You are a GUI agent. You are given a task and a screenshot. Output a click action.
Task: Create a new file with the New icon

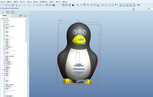point(3,5)
